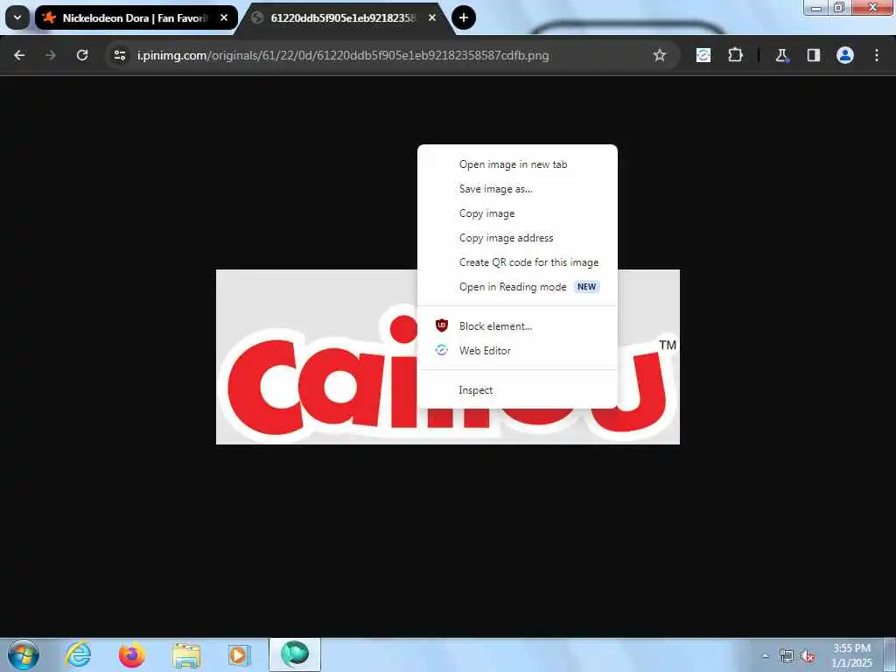Image resolution: width=896 pixels, height=672 pixels.
Task: Open Chrome Labs flask icon
Action: [x=781, y=55]
